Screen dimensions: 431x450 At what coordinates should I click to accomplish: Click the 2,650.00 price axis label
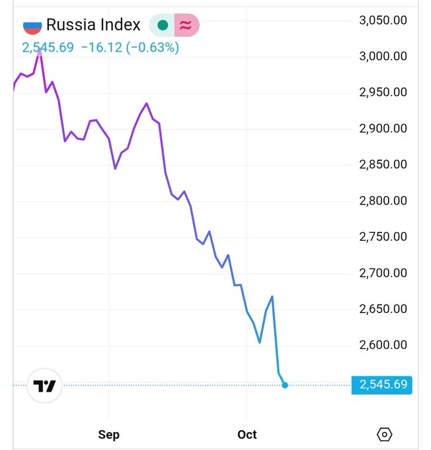[382, 309]
